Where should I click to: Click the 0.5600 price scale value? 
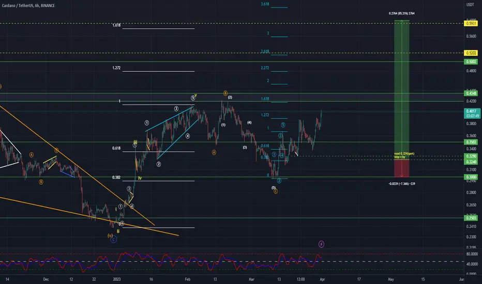pyautogui.click(x=471, y=36)
